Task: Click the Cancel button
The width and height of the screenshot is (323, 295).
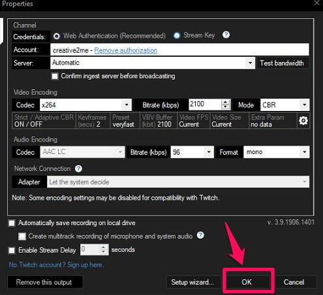Action: coord(294,282)
